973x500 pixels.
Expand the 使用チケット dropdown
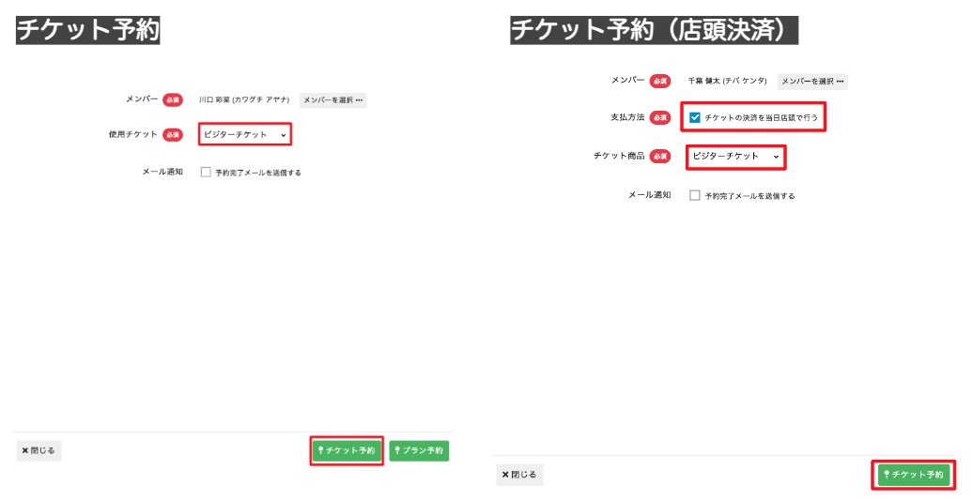[244, 134]
